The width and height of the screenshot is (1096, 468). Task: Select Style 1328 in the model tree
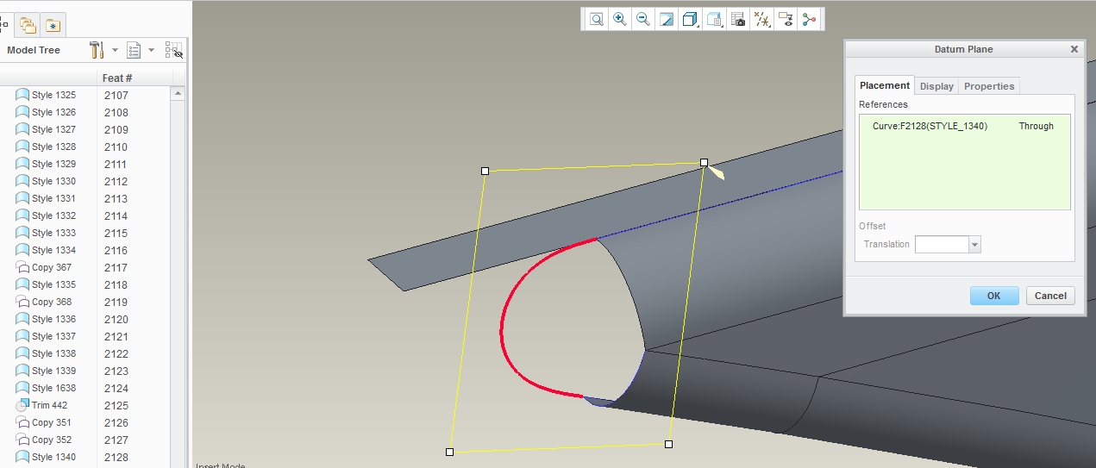click(53, 147)
